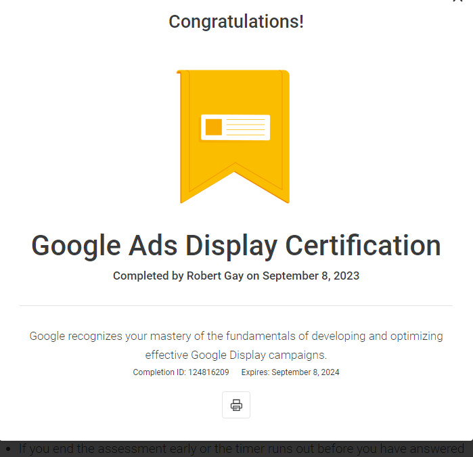The image size is (473, 457).
Task: Click "Completion ID: 124816209" text
Action: [181, 372]
